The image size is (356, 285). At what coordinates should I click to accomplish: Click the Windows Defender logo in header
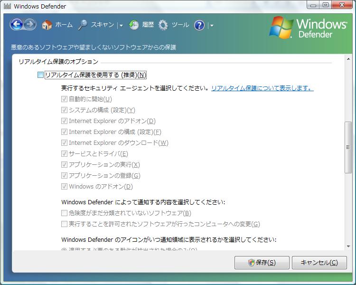click(x=308, y=28)
